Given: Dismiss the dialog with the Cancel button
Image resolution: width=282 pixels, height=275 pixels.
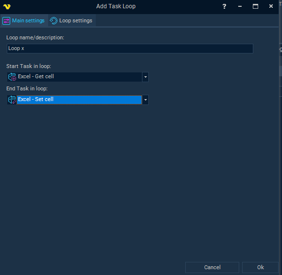Looking at the screenshot, I should point(212,267).
